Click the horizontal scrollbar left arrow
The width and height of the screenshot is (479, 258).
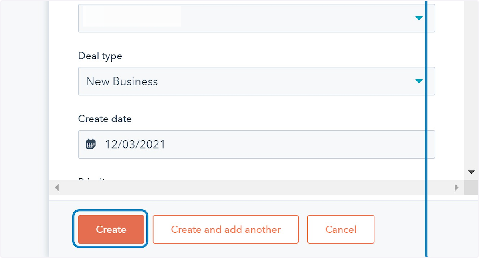coord(57,187)
